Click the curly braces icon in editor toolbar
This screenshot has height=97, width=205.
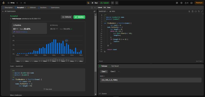tap(196, 11)
